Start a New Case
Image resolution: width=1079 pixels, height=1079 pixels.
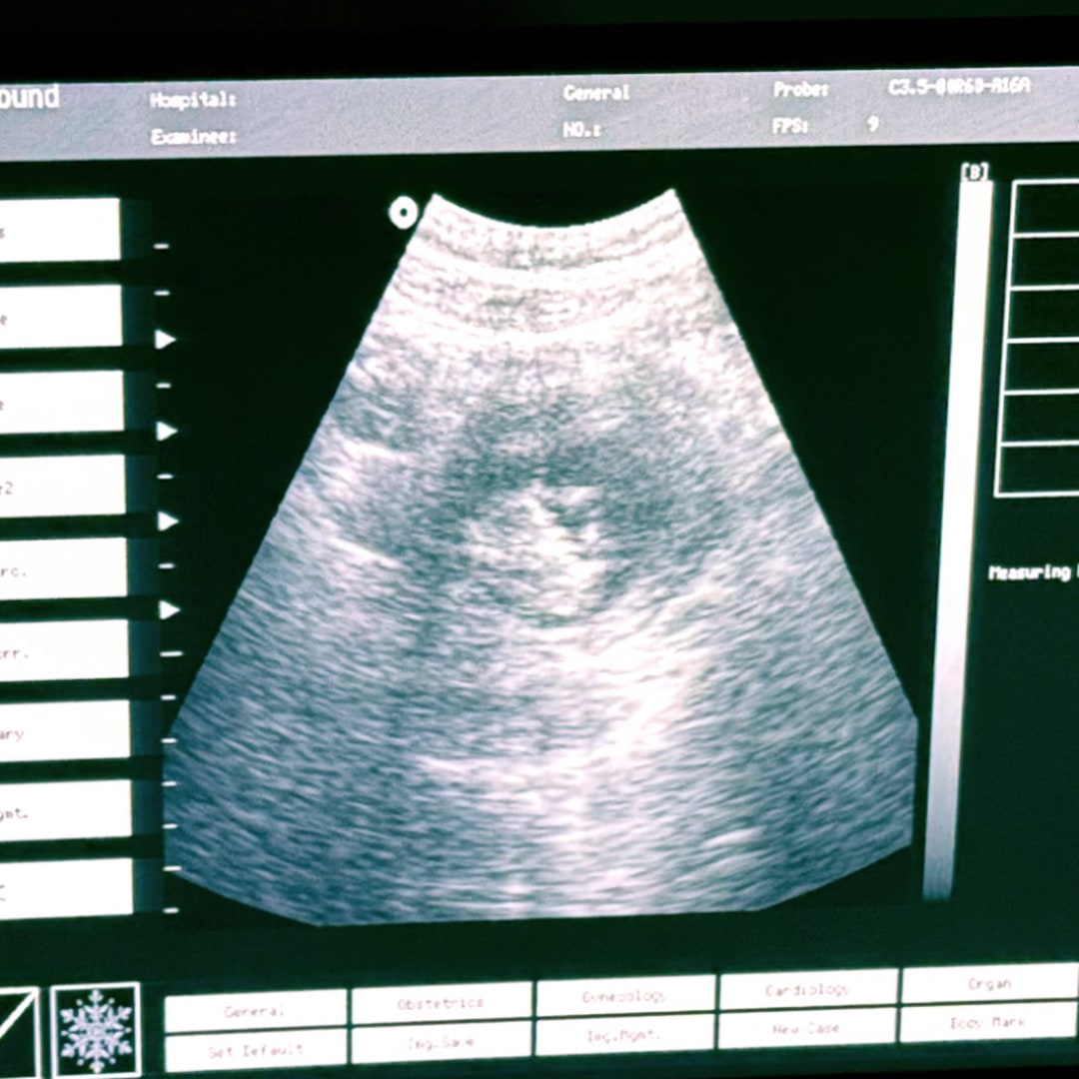(x=807, y=1028)
